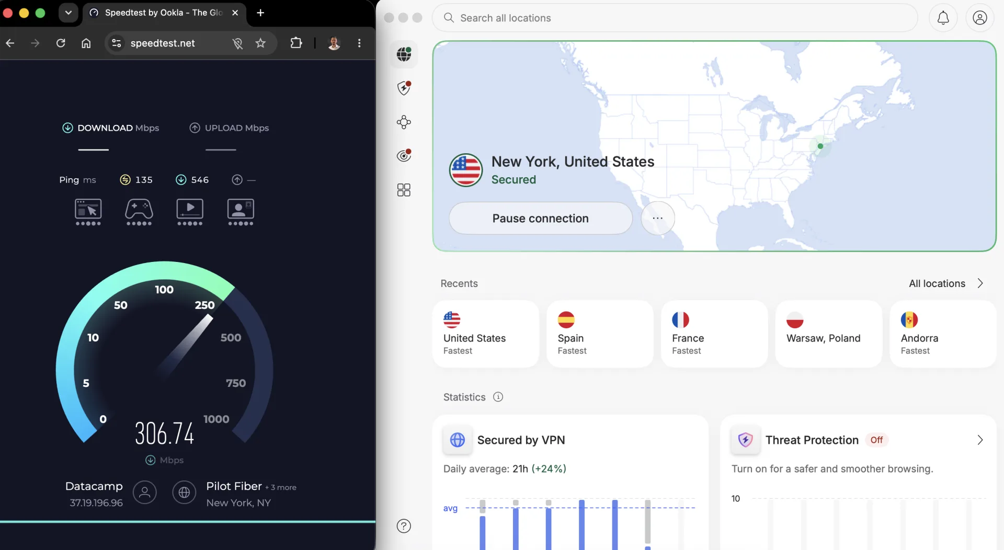Click the United States flag next to New York

tap(465, 170)
